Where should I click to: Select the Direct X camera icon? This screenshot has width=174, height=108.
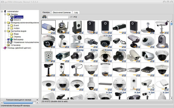pyautogui.click(x=12, y=20)
